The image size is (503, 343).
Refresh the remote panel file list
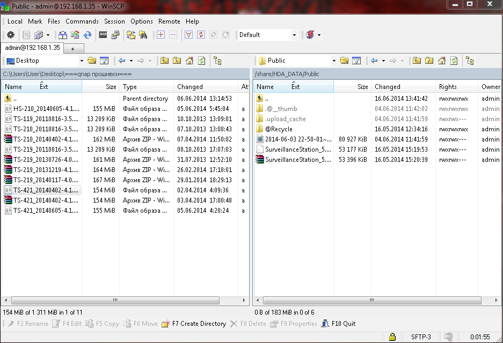pos(454,61)
